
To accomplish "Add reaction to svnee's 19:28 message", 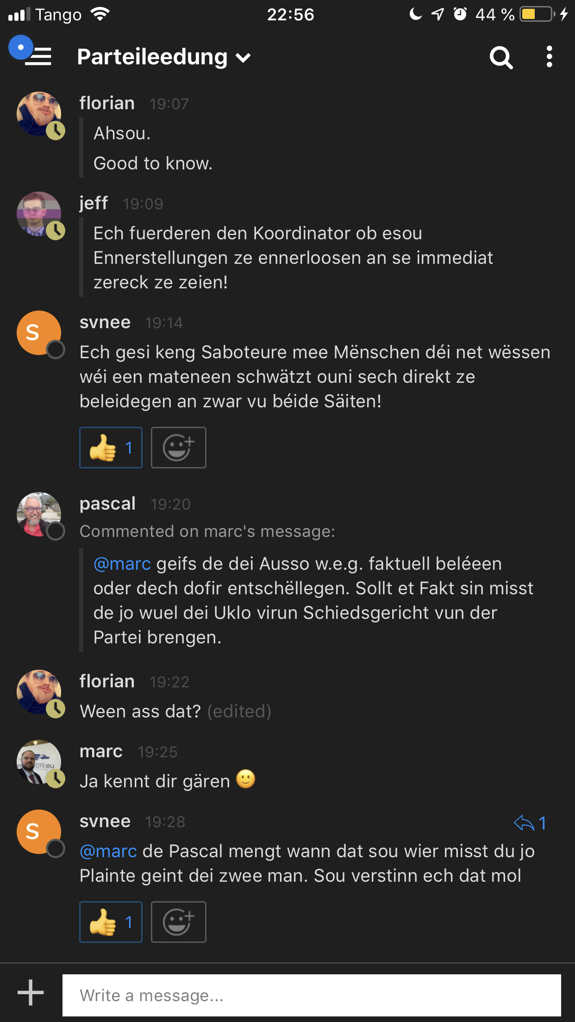I will click(x=178, y=922).
